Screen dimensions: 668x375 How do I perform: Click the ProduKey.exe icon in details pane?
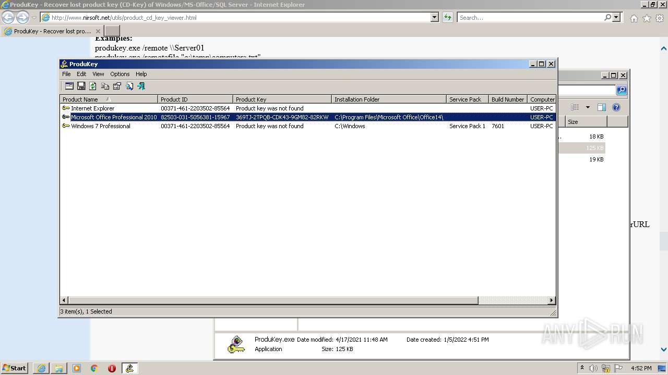(236, 344)
